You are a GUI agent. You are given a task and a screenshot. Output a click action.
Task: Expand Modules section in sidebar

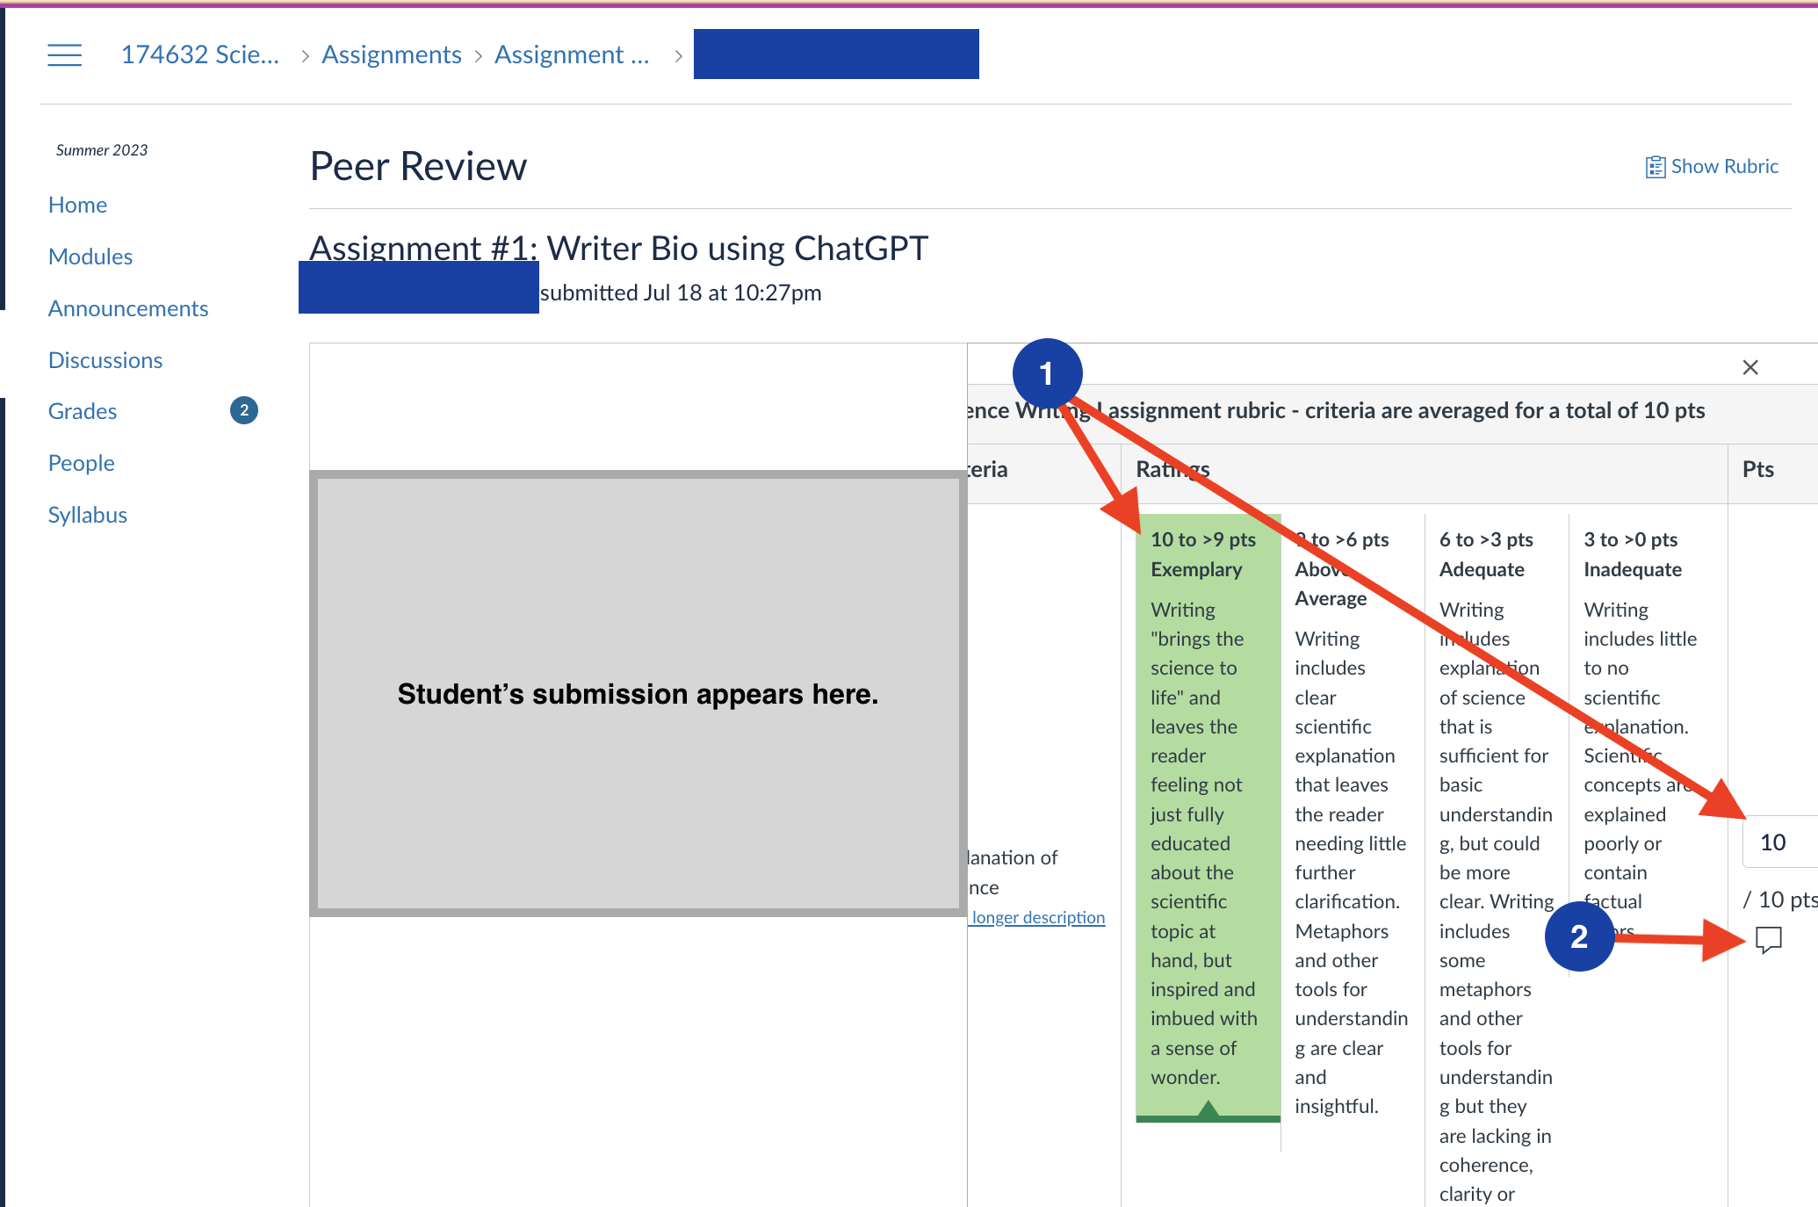pyautogui.click(x=89, y=255)
